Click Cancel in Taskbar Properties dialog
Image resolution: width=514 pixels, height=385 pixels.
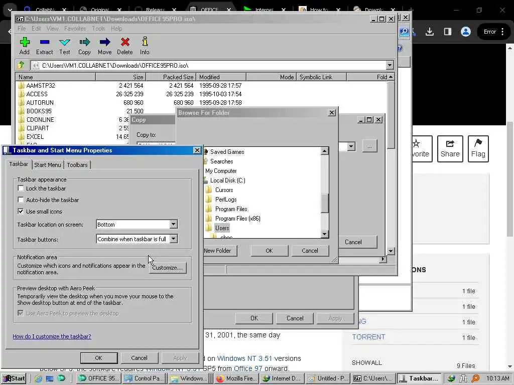(x=140, y=358)
